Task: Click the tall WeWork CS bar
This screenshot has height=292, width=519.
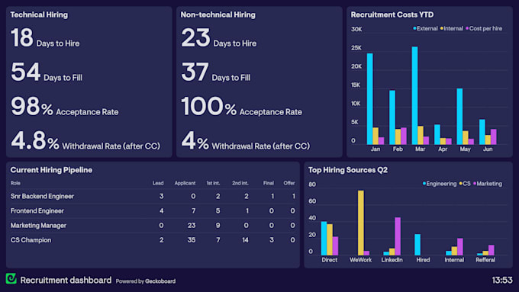Action: point(361,223)
